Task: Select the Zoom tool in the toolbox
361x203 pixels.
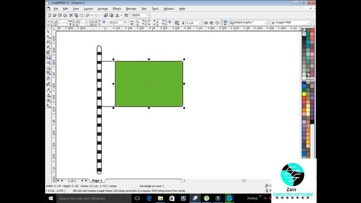Action: point(49,42)
